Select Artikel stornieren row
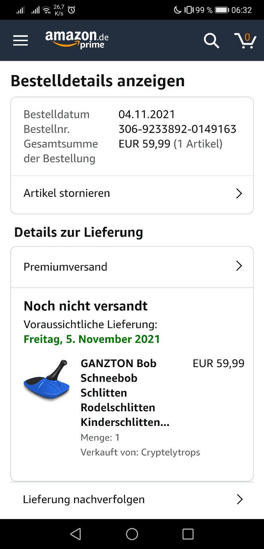The width and height of the screenshot is (264, 549). click(x=67, y=193)
